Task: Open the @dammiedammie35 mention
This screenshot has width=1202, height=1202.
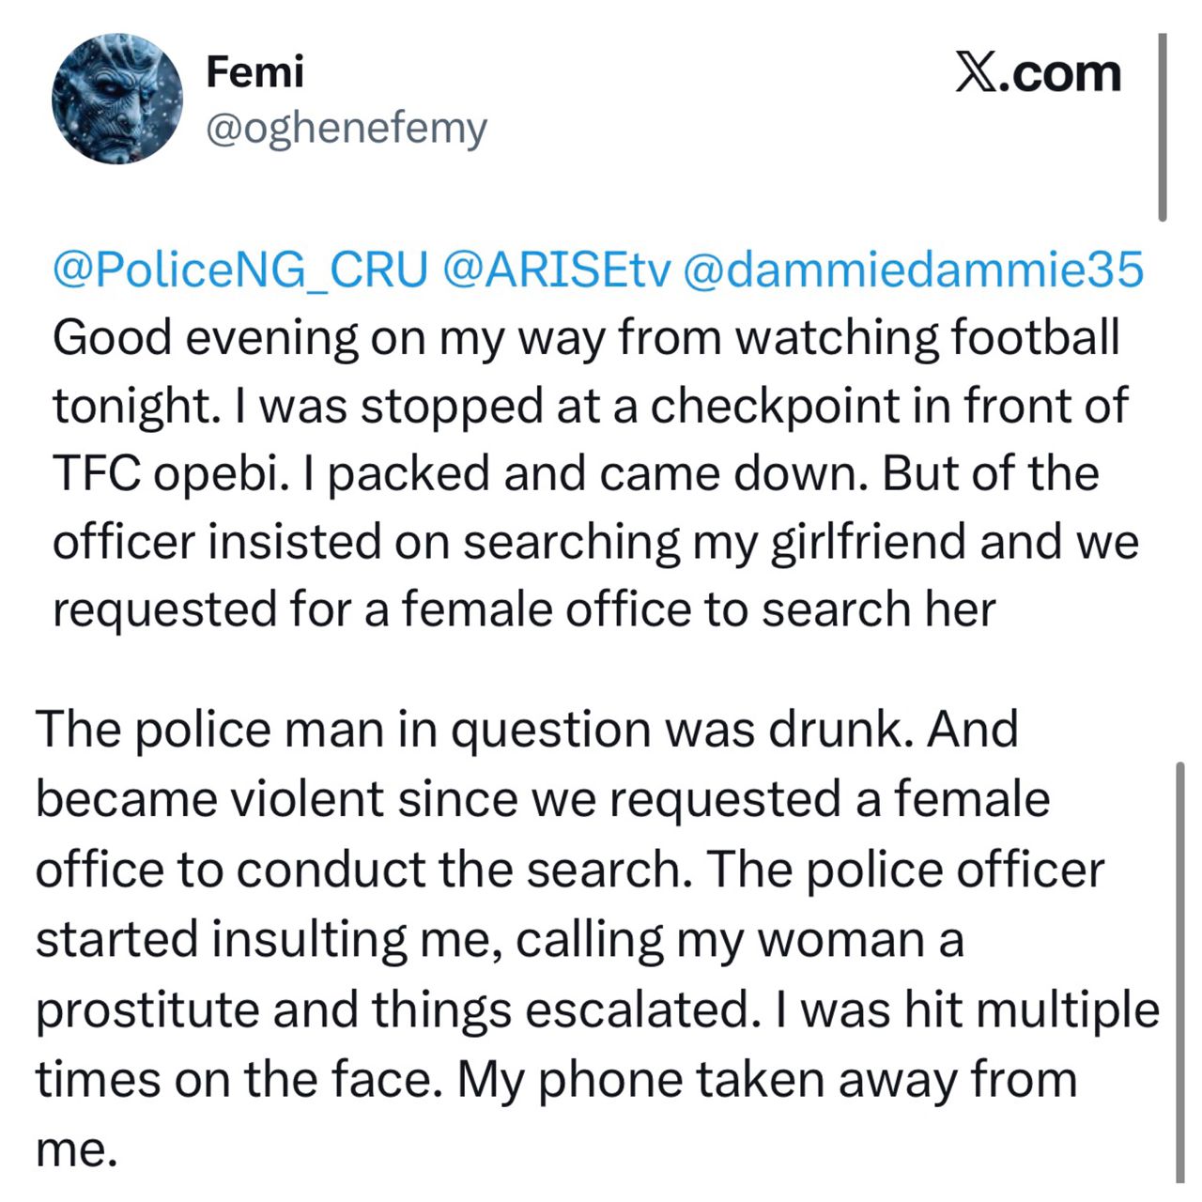Action: [913, 270]
